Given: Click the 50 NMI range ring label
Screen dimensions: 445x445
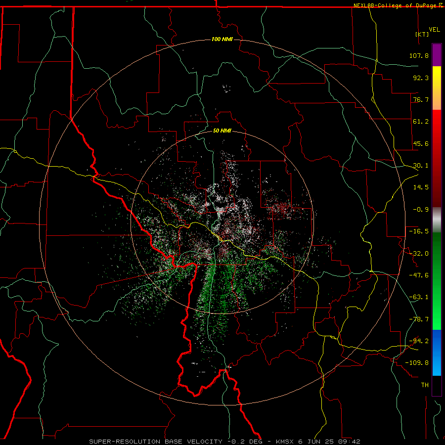Looking at the screenshot, I should pos(222,131).
